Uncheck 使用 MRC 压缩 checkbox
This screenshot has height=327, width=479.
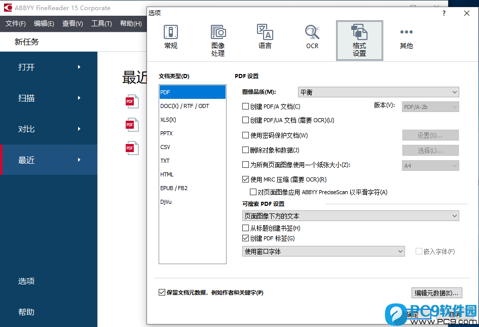[245, 179]
